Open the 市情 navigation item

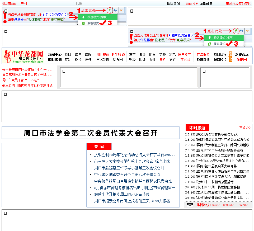pos(88,60)
